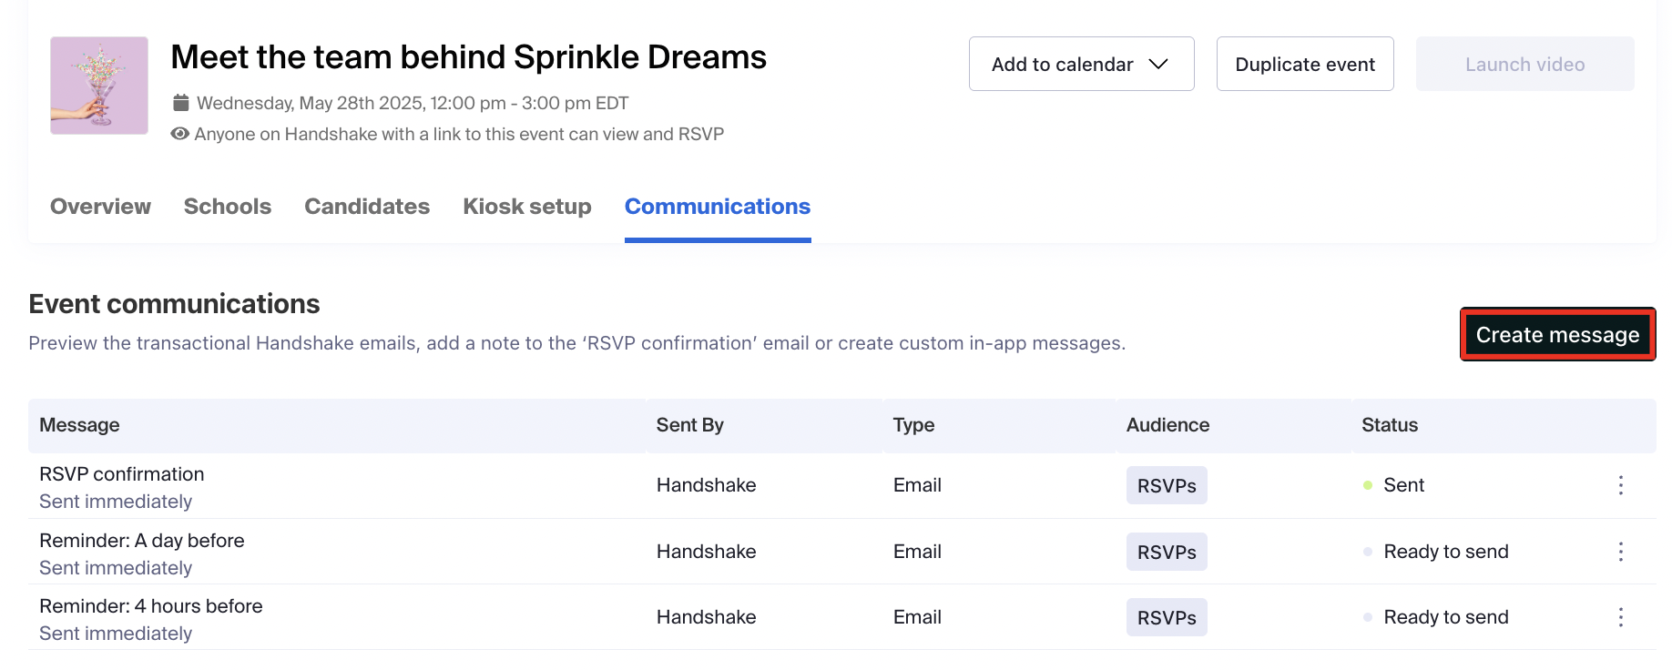1672x670 pixels.
Task: Open the Candidates tab
Action: click(x=367, y=207)
